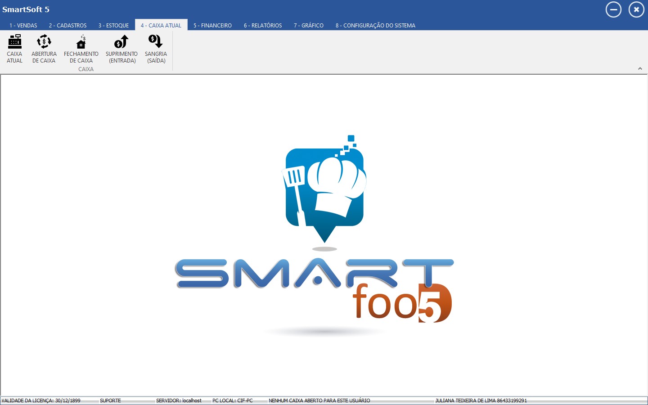Image resolution: width=648 pixels, height=405 pixels.
Task: Minimize the SmartSoft 5 window
Action: [x=613, y=9]
